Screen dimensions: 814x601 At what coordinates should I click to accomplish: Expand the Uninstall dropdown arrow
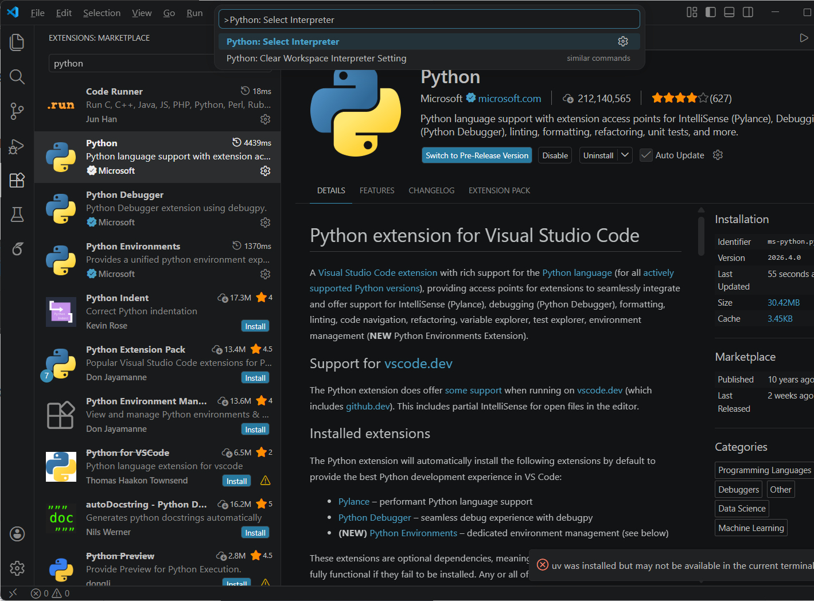click(625, 155)
